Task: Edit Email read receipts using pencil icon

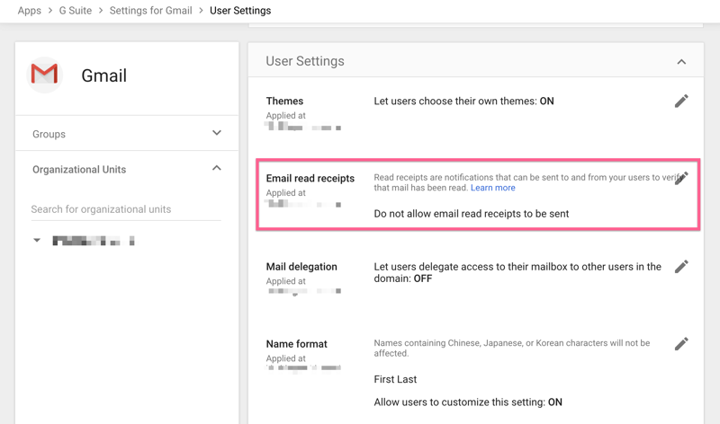Action: click(681, 178)
